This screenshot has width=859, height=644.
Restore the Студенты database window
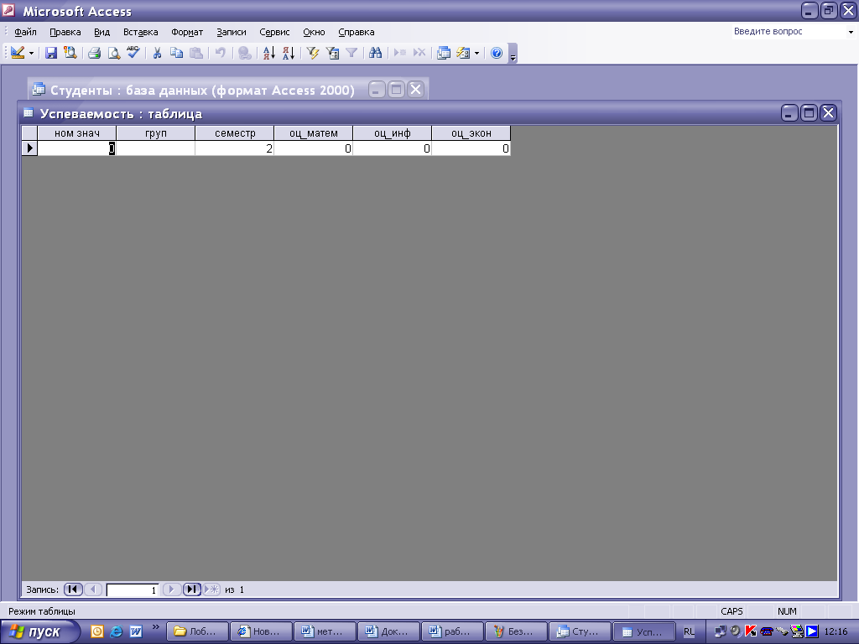coord(396,89)
